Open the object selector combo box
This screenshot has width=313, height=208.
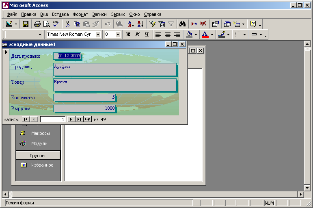24,35
